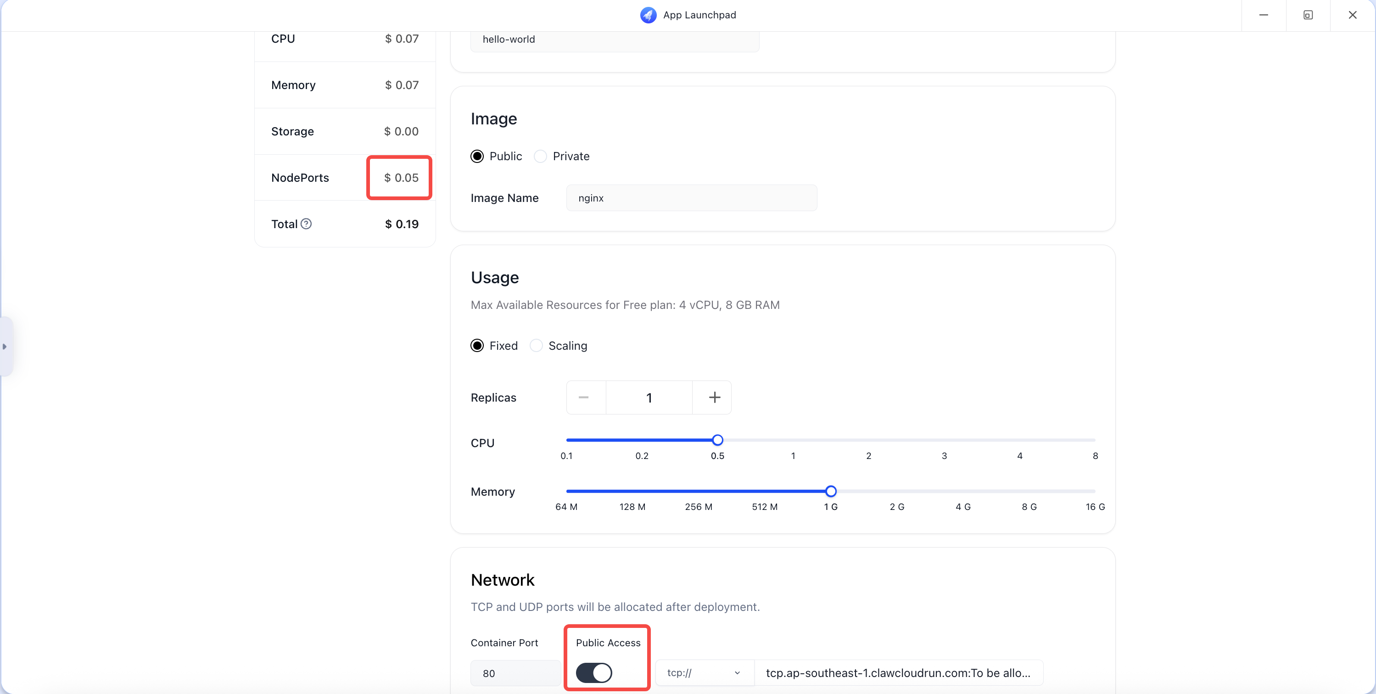Screen dimensions: 1376x694
Task: Set Memory slider to 4 G
Action: click(x=963, y=491)
